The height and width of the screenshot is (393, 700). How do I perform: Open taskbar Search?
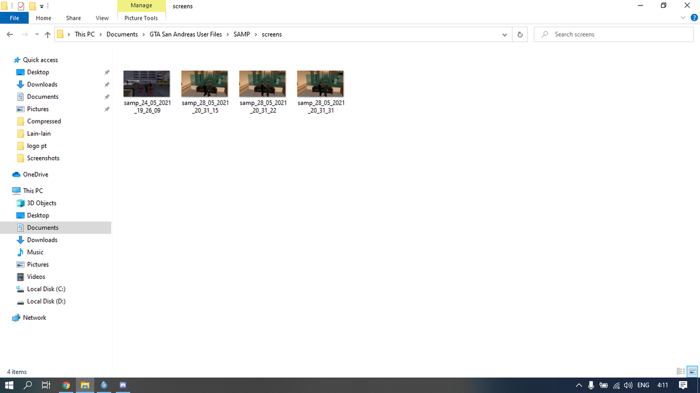coord(27,385)
